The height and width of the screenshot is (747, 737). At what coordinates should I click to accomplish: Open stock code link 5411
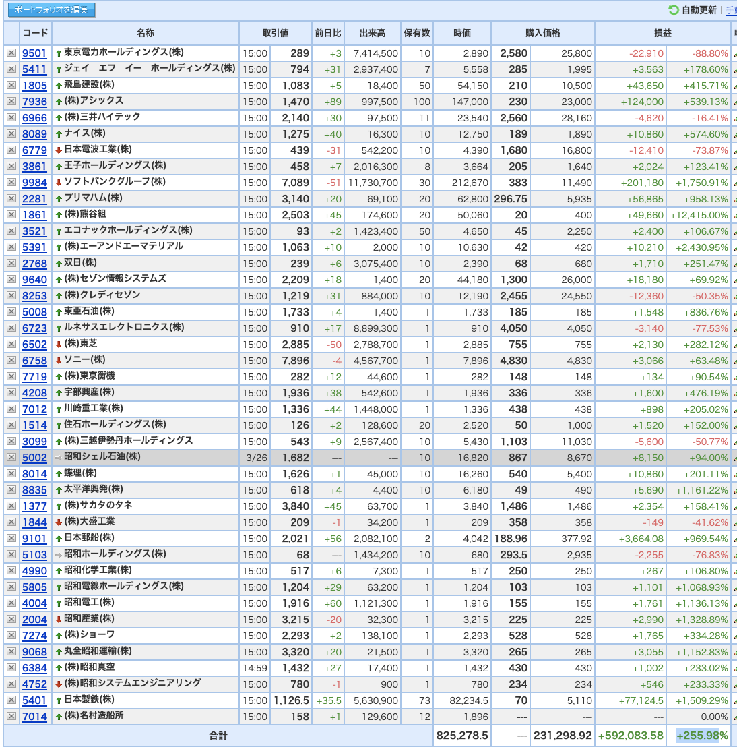(x=35, y=69)
